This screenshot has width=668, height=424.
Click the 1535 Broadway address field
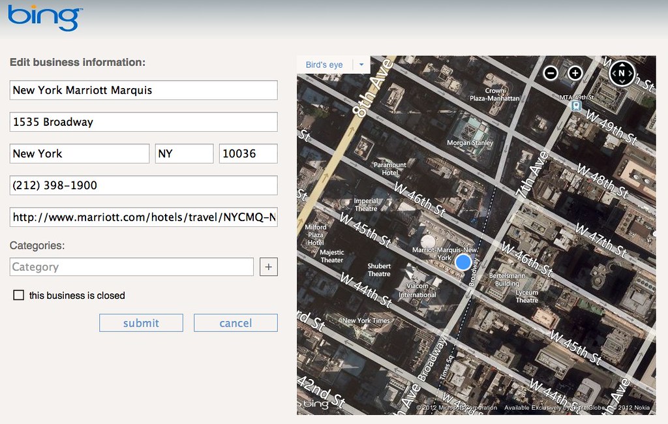click(x=144, y=122)
